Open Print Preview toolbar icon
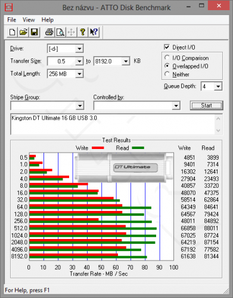Screen dimensions: 233x298 point(60,32)
